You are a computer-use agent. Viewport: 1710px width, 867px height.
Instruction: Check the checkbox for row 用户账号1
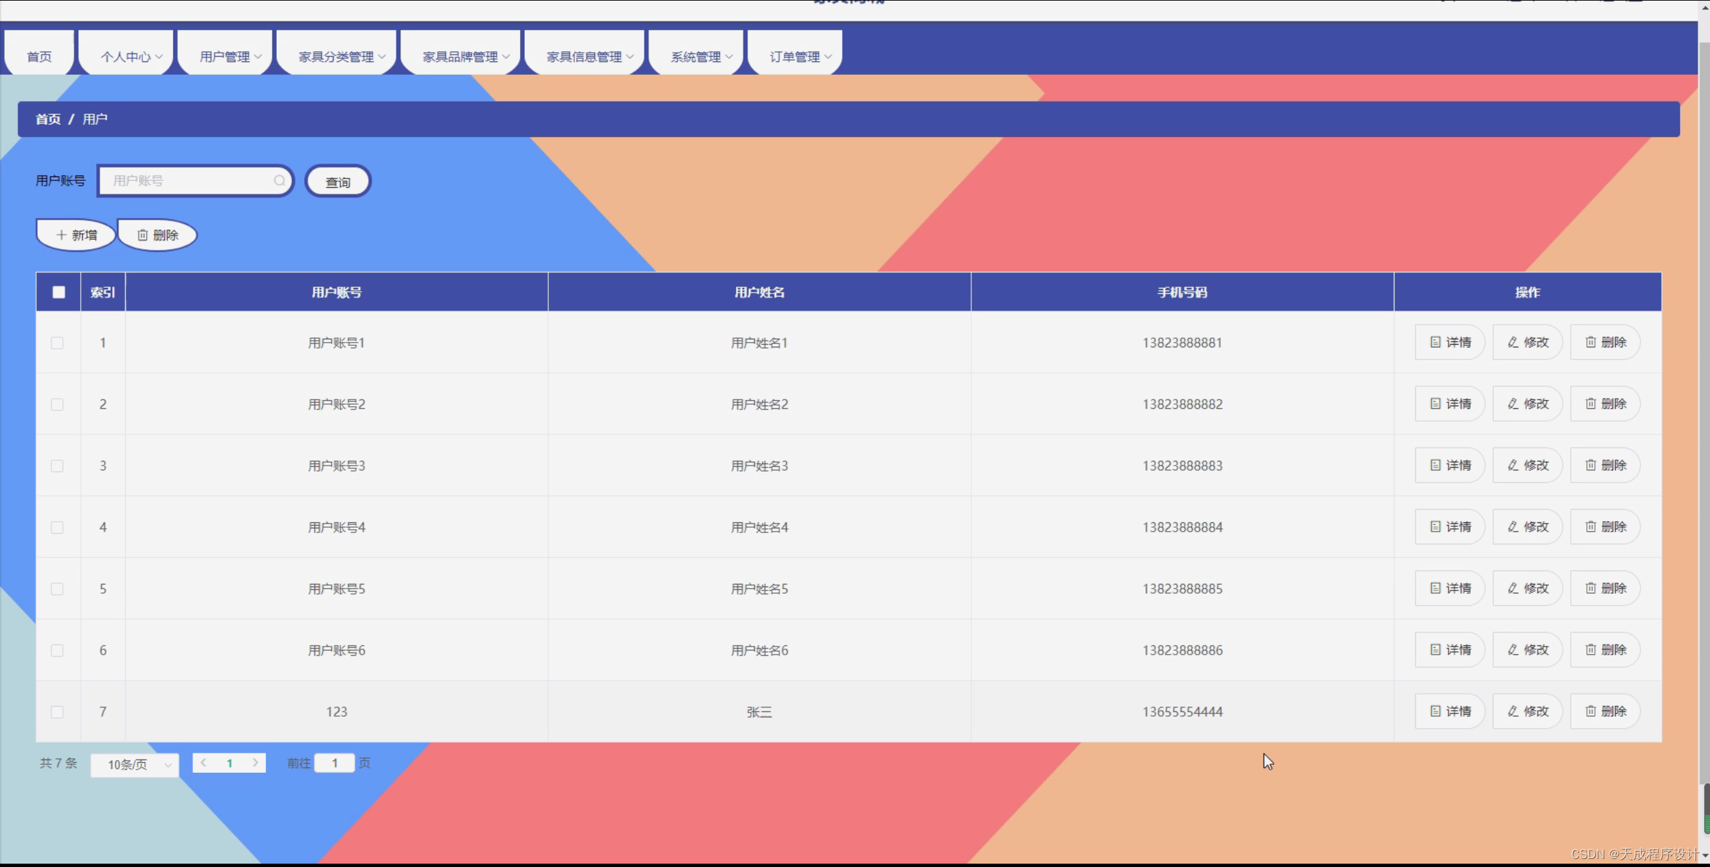tap(57, 343)
